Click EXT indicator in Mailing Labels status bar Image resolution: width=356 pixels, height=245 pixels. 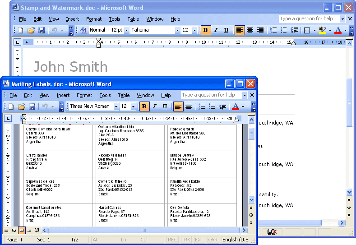pos(199,240)
